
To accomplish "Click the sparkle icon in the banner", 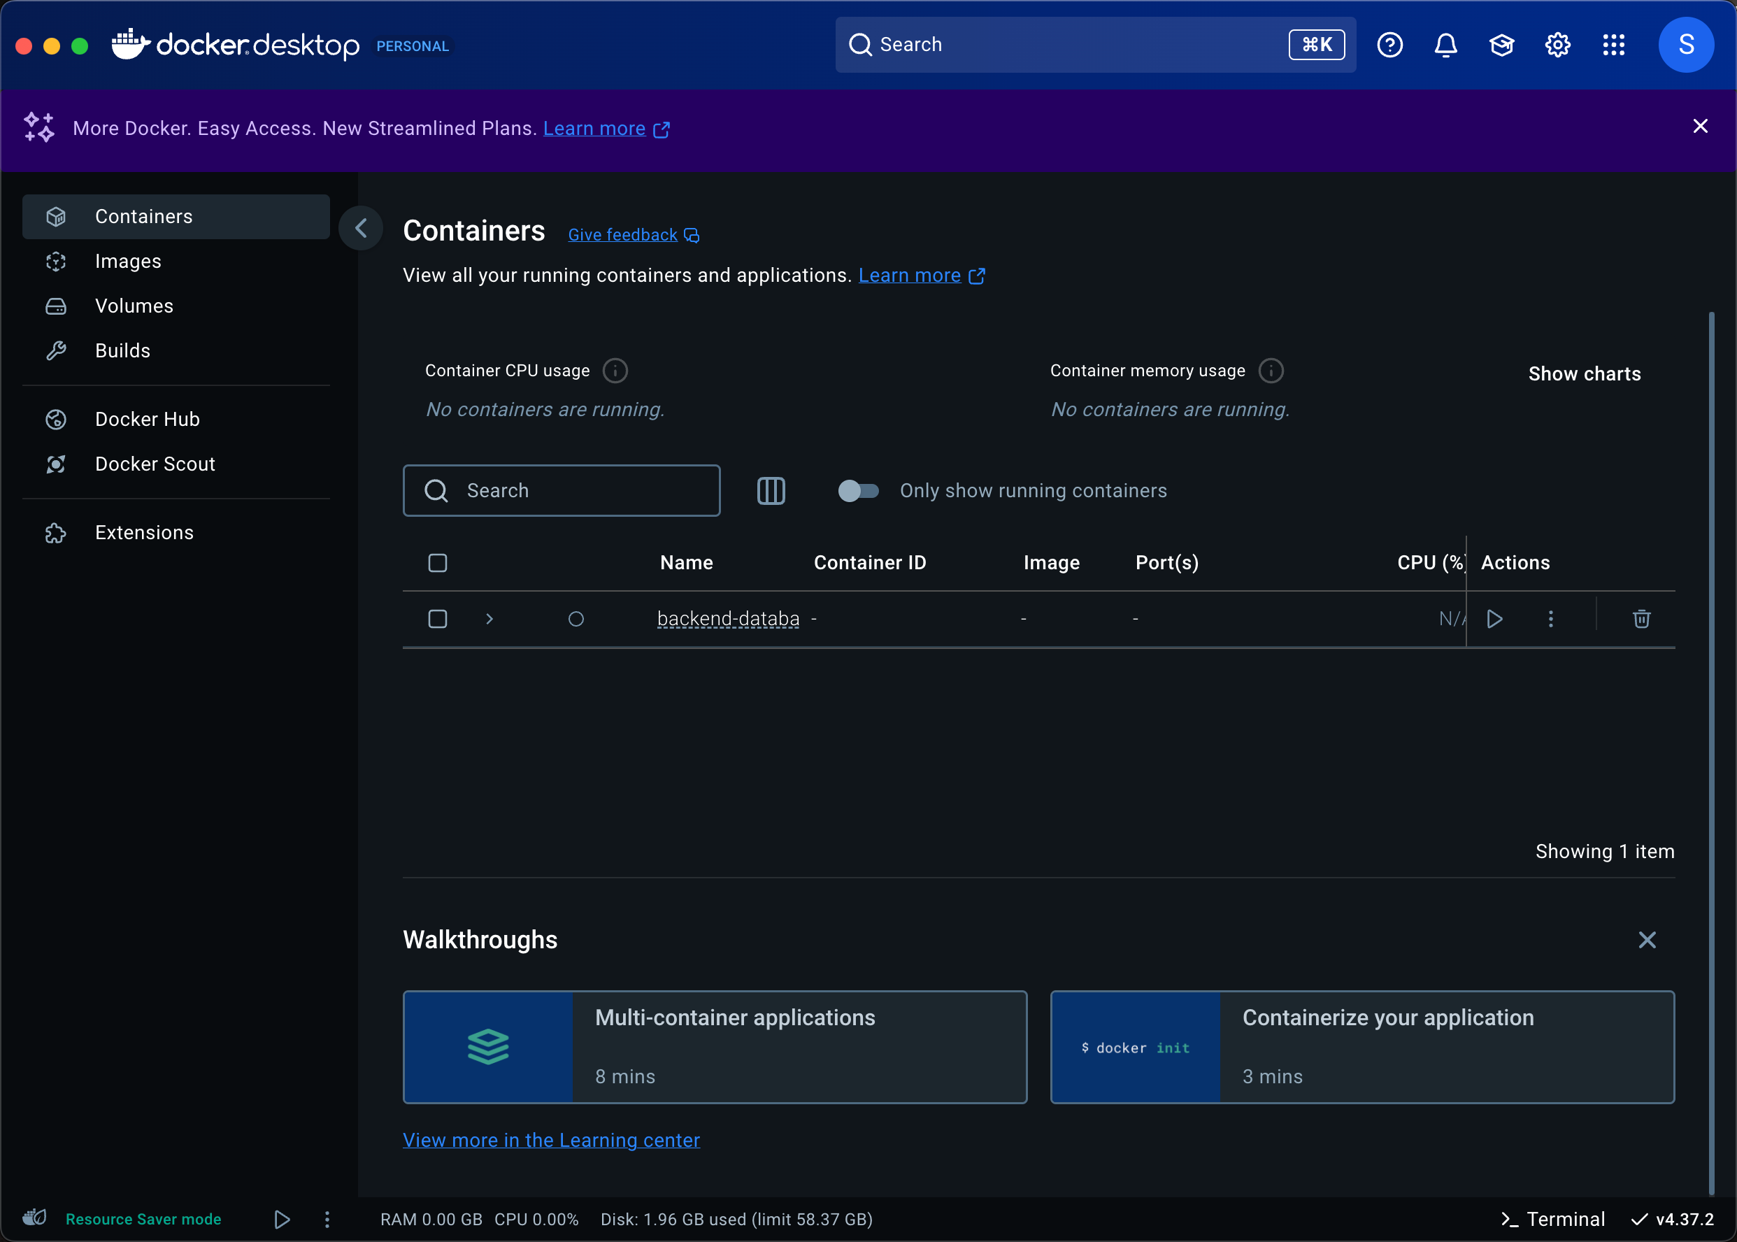I will [38, 127].
